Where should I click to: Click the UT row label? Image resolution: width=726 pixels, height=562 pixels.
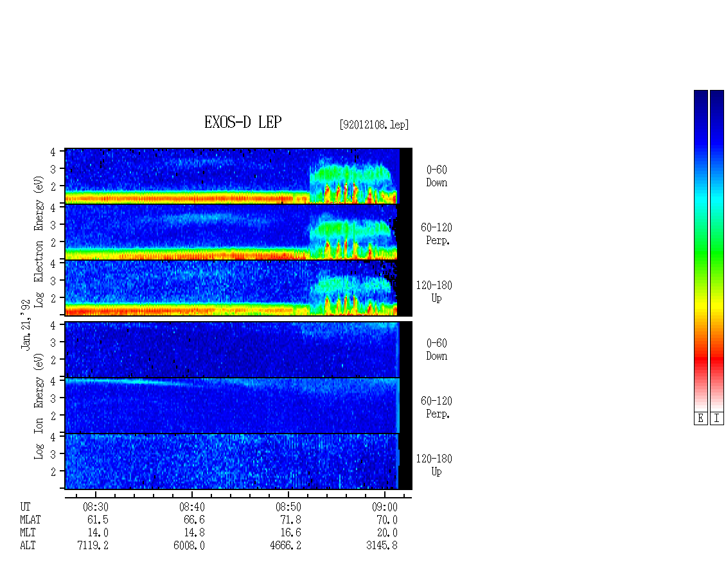click(26, 507)
